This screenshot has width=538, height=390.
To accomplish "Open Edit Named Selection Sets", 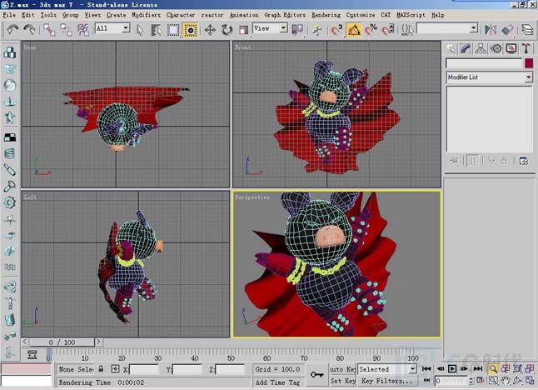I will (407, 30).
